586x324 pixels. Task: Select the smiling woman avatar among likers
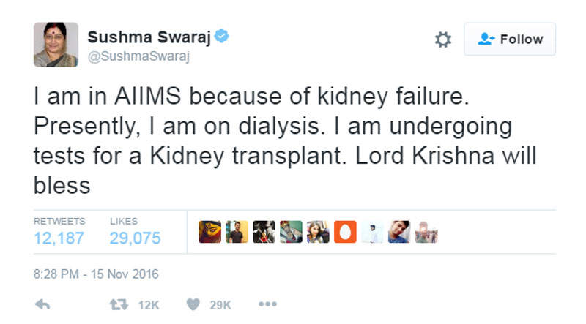[318, 232]
